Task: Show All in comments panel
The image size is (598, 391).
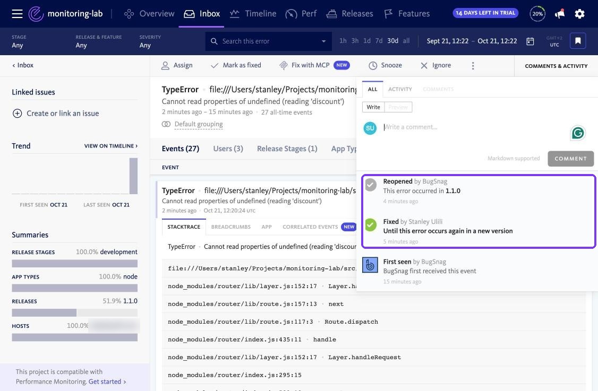Action: point(373,89)
